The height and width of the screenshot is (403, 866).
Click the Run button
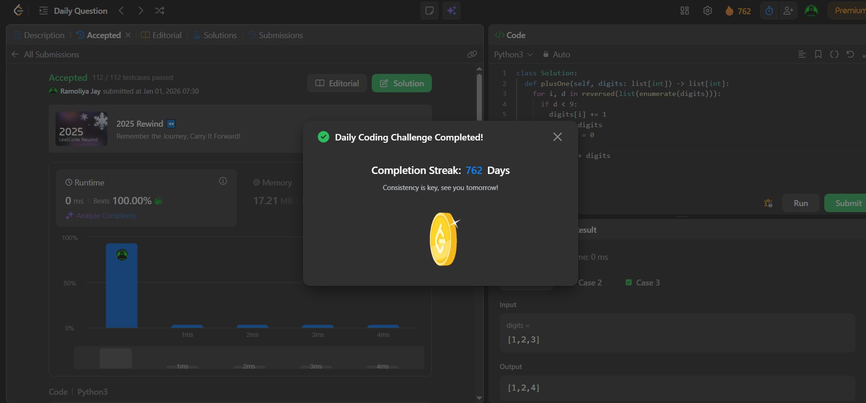pos(800,203)
